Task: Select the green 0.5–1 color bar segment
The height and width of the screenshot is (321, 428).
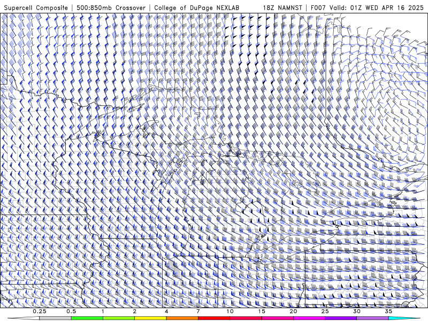Action: pyautogui.click(x=87, y=318)
